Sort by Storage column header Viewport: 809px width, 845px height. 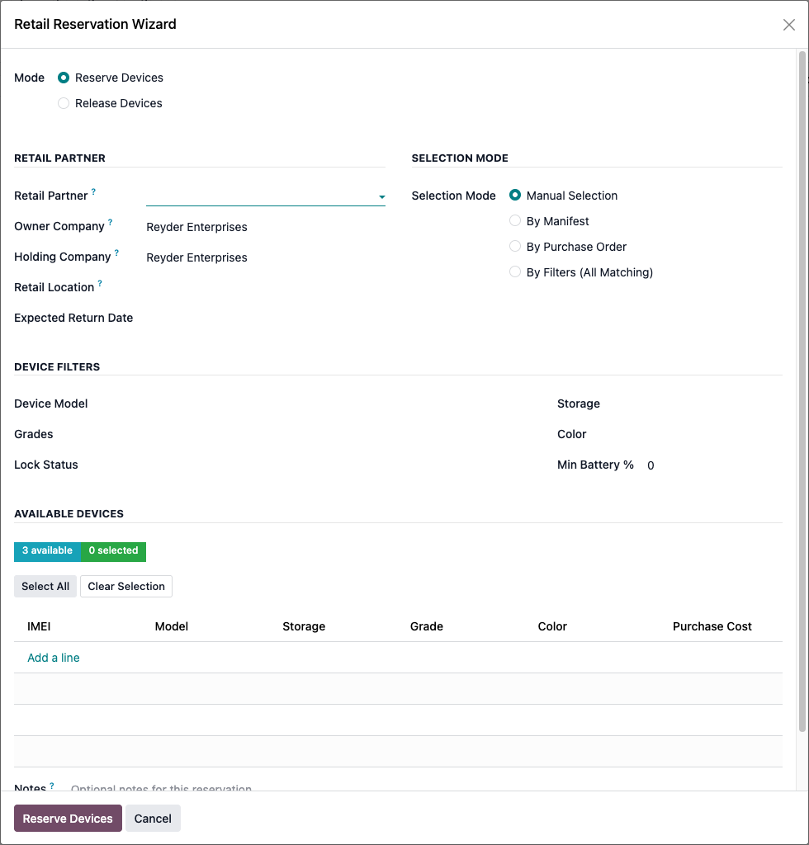pos(304,626)
